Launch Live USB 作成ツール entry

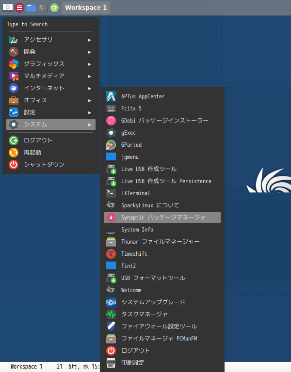pos(162,169)
